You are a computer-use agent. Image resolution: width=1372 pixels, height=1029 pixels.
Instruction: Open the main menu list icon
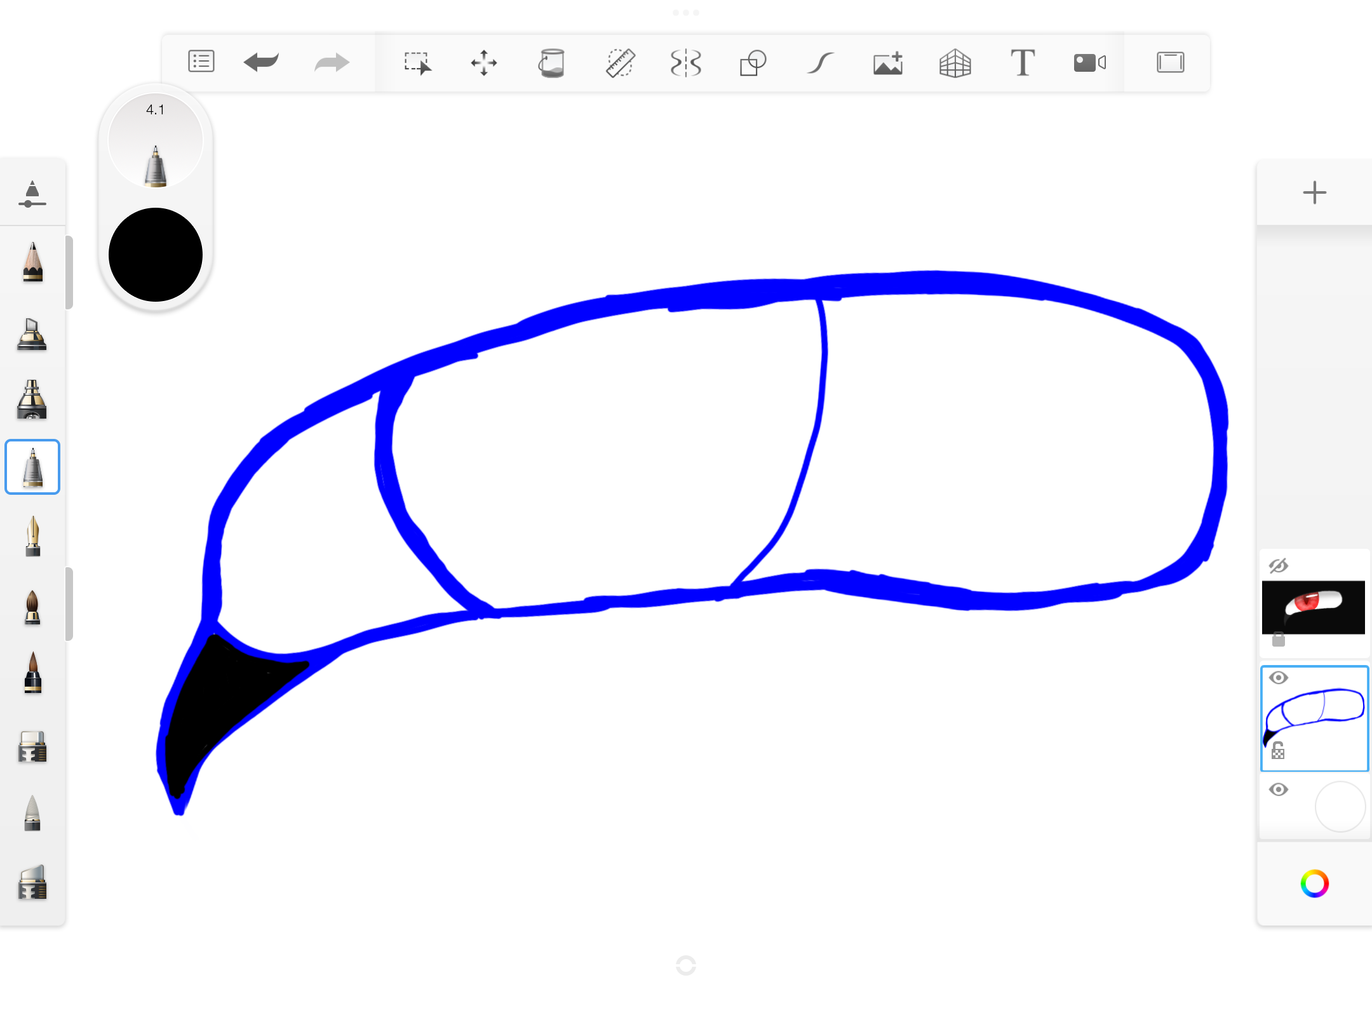click(201, 62)
